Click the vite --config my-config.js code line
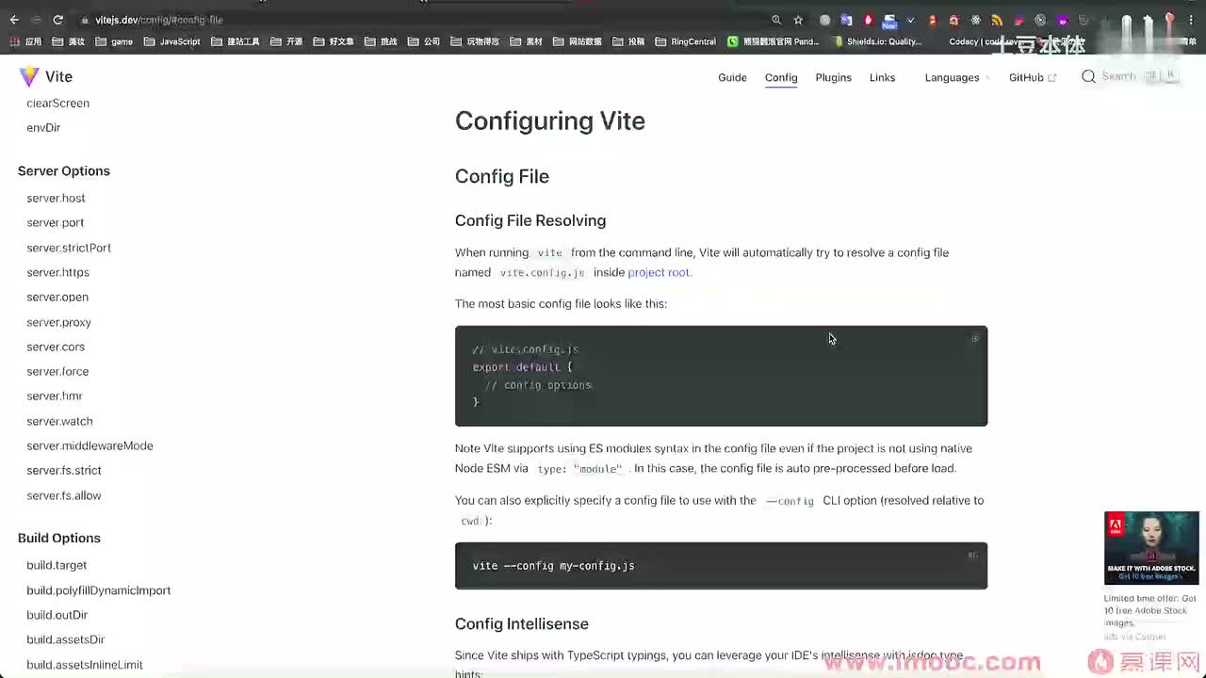The height and width of the screenshot is (678, 1206). (x=553, y=566)
